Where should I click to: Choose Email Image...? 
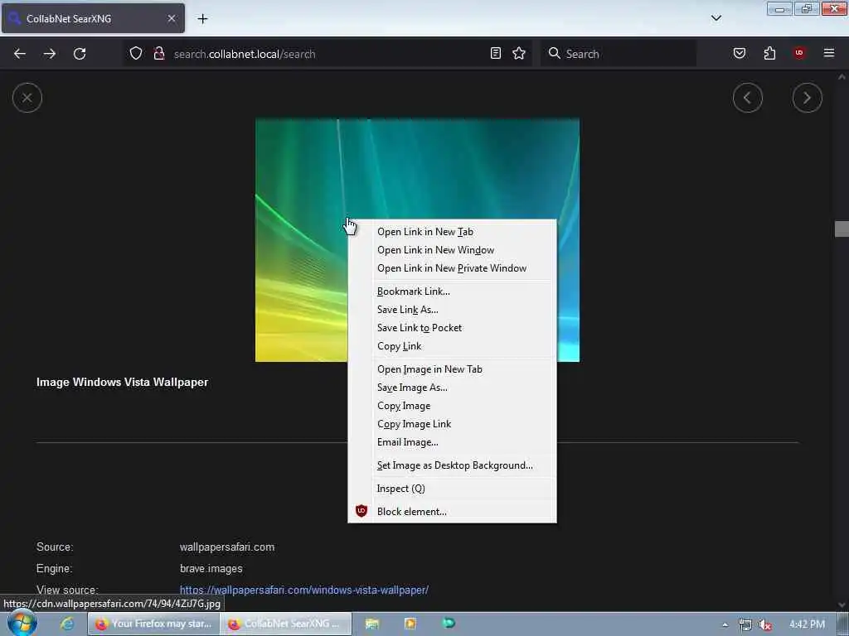point(452,442)
